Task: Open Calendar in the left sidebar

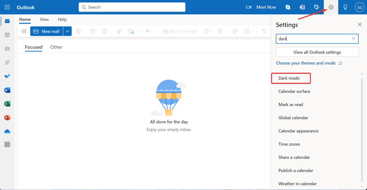Action: click(7, 35)
